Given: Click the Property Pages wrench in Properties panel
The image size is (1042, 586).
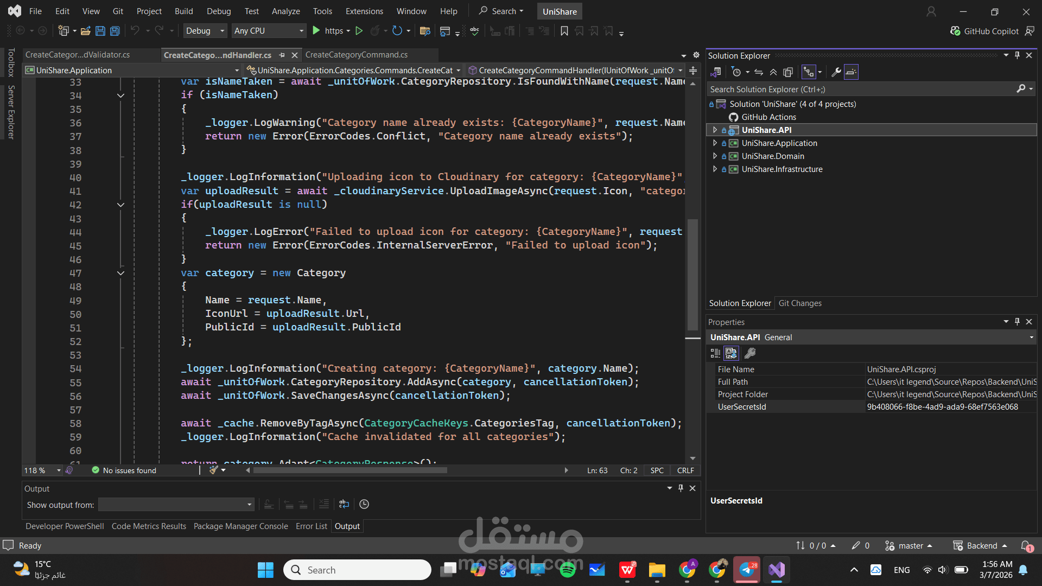Looking at the screenshot, I should click(x=750, y=353).
